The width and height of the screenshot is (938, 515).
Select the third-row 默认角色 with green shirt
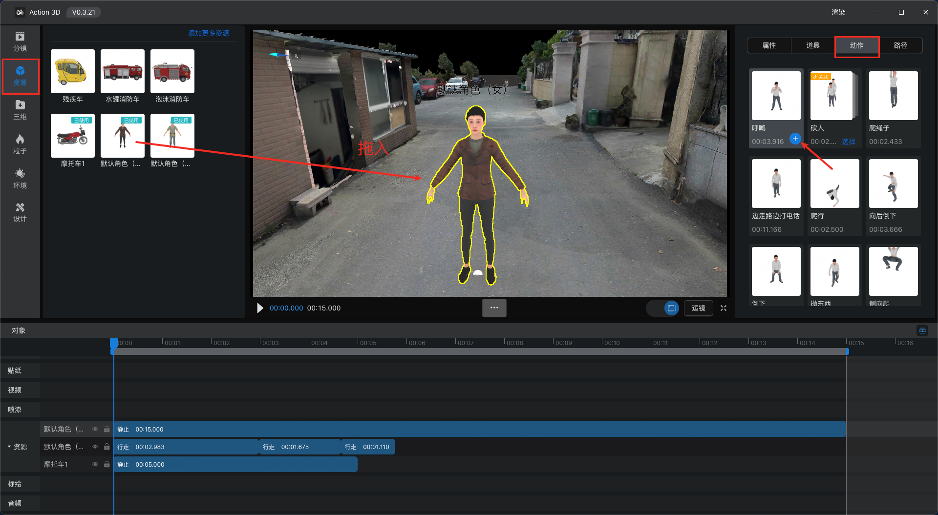point(172,136)
